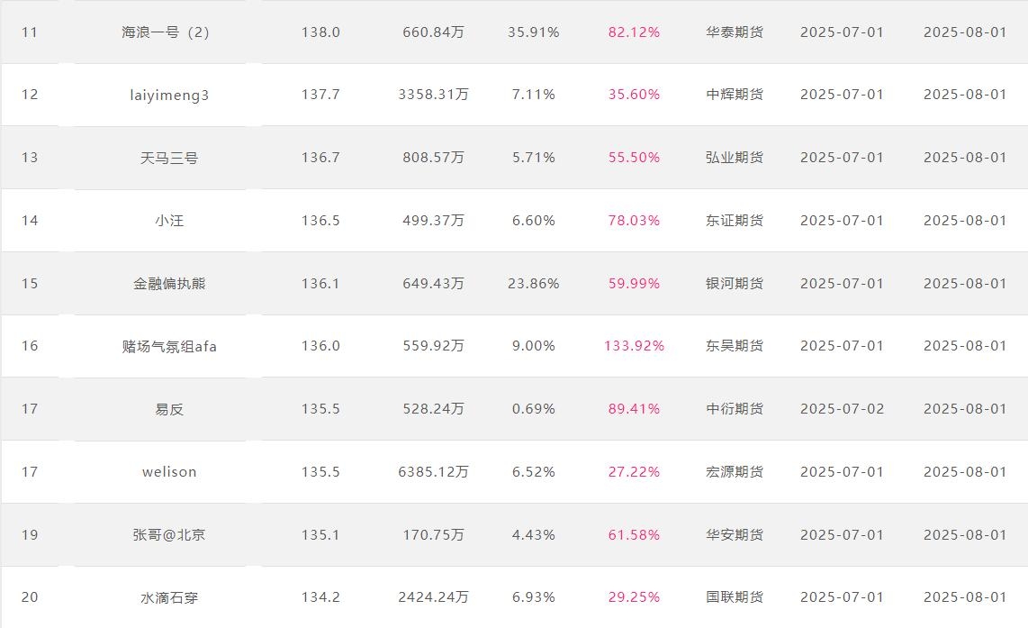Click the 东吴期货 broker cell
Viewport: 1028px width, 628px height.
tap(735, 346)
